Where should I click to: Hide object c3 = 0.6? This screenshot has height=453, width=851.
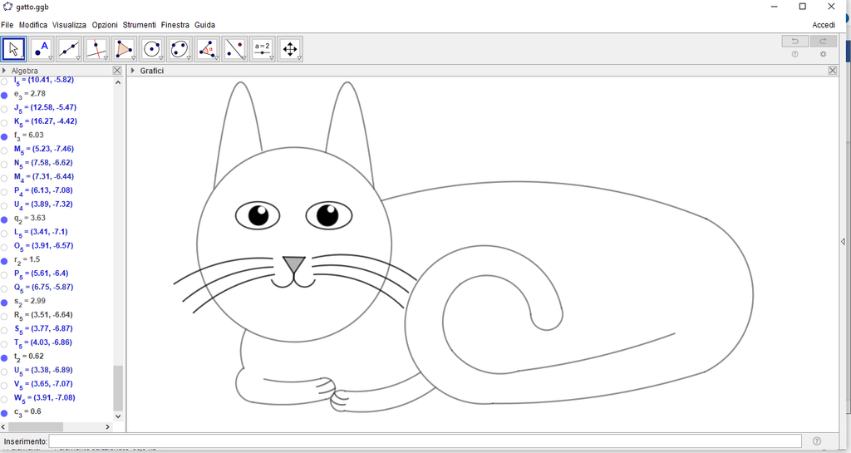click(x=5, y=413)
